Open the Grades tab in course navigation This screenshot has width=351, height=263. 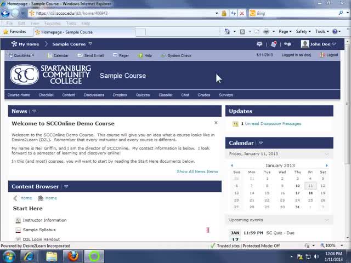click(203, 95)
